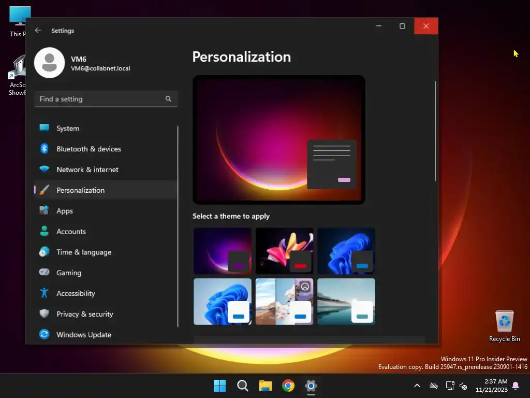Select Apps settings category
This screenshot has width=530, height=398.
point(106,211)
